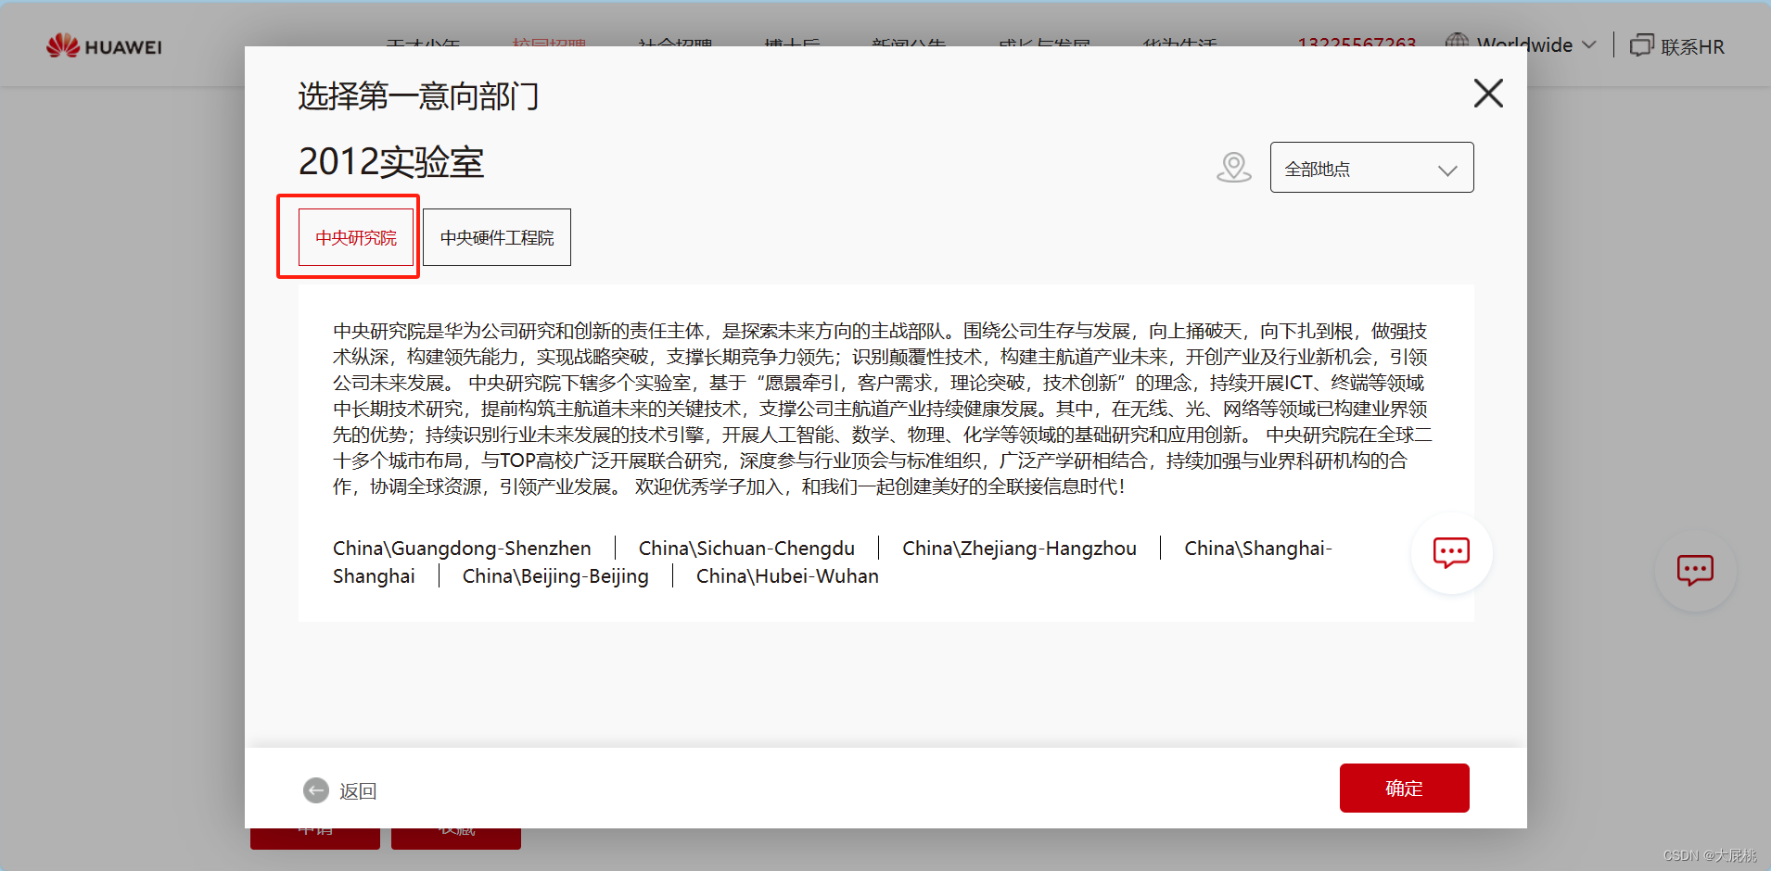The height and width of the screenshot is (871, 1771).
Task: Click China\Hubei-Wuhan location text
Action: click(x=787, y=576)
